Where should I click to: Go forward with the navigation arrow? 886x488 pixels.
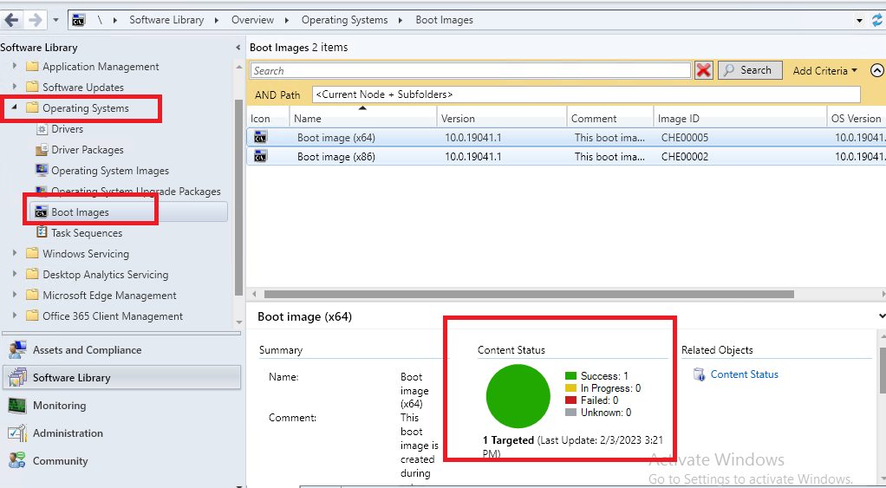tap(35, 20)
